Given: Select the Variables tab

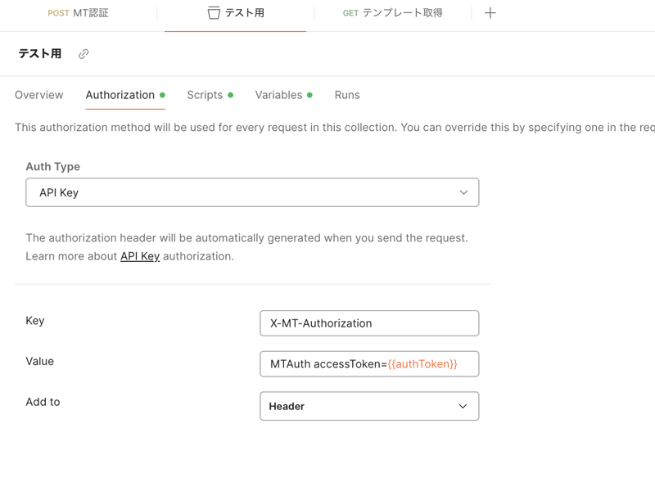Looking at the screenshot, I should click(278, 95).
